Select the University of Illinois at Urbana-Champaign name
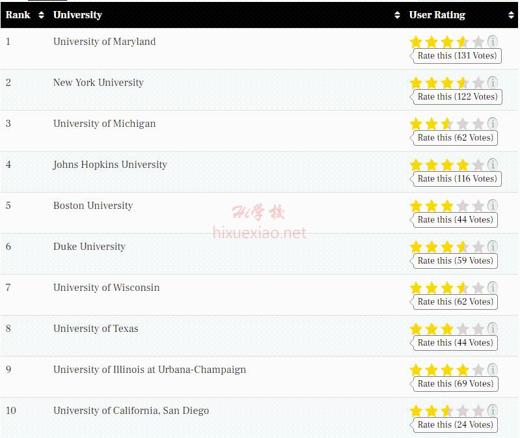This screenshot has width=520, height=438. pos(150,370)
